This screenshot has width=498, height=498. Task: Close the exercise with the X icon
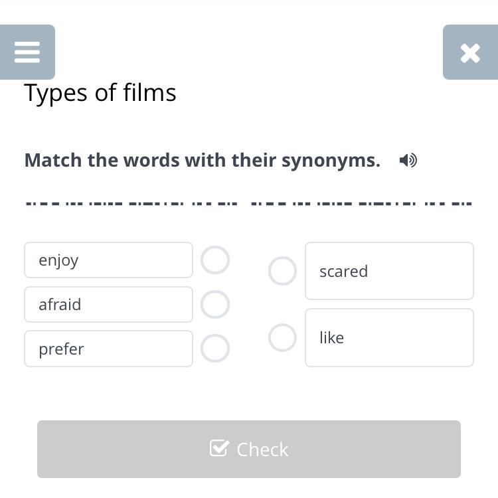(x=470, y=52)
